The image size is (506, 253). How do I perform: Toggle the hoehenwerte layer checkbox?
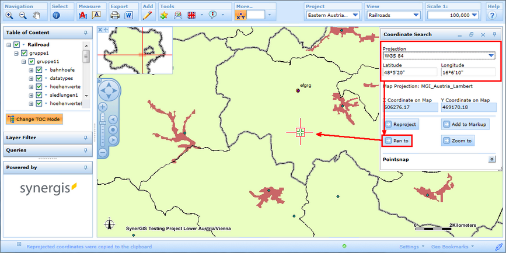(39, 87)
